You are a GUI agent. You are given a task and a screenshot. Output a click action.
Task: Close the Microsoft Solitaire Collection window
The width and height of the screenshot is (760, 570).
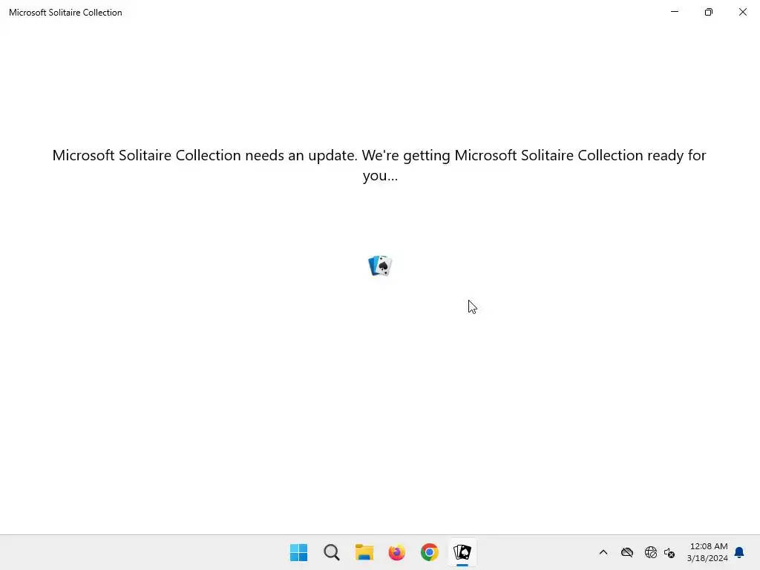[x=742, y=12]
